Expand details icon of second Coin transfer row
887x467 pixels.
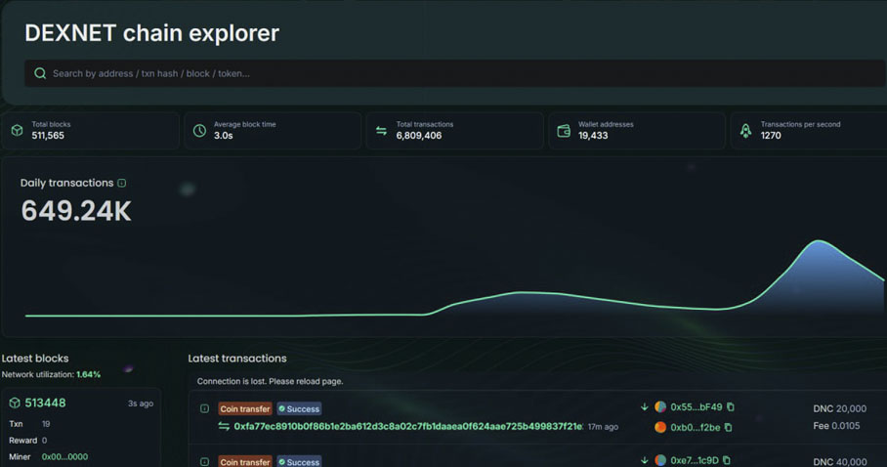click(205, 462)
